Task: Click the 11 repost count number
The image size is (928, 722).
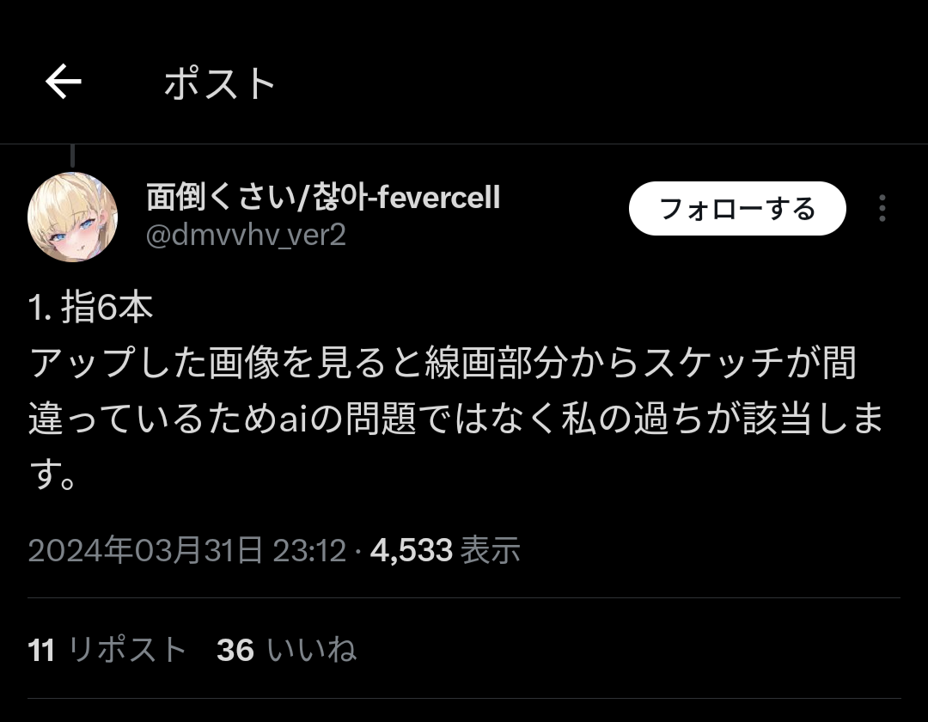Action: click(41, 650)
